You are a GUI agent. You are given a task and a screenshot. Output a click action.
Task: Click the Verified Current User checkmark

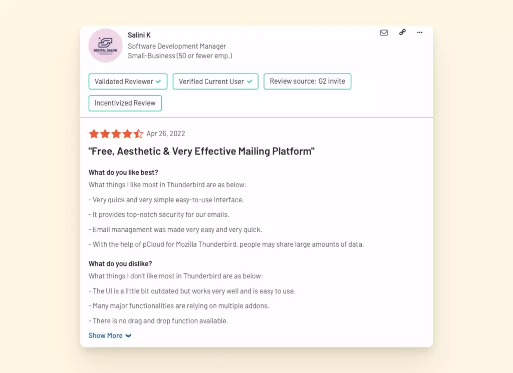[249, 81]
